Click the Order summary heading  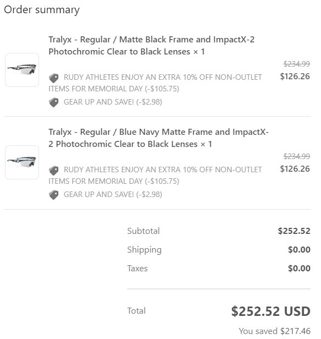point(42,10)
